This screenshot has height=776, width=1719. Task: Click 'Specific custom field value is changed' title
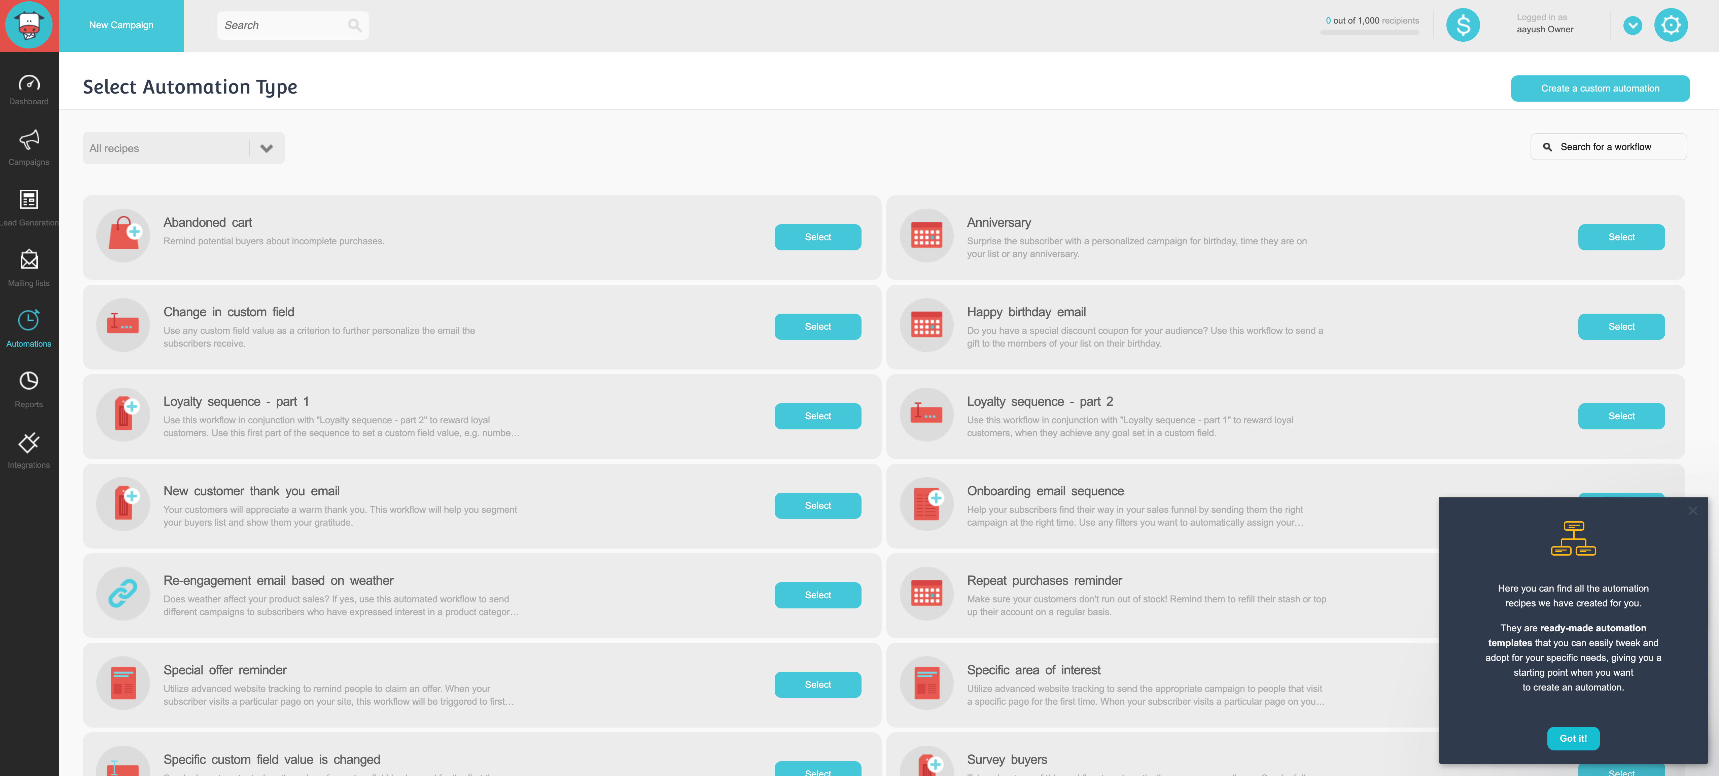272,759
